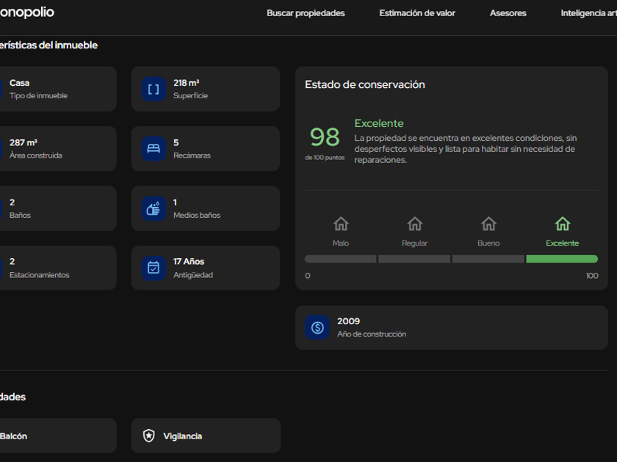Click the 5 Recámaras value
This screenshot has width=617, height=462.
click(x=176, y=142)
